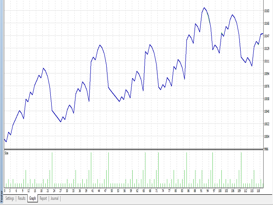The image size is (273, 205).
Task: Click the 10147 balance axis value
Action: click(267, 36)
